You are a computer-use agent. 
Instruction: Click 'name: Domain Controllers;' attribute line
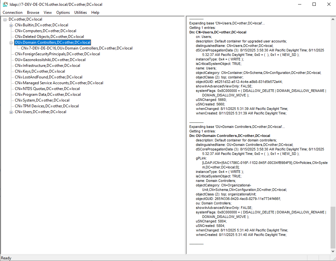[216, 181]
